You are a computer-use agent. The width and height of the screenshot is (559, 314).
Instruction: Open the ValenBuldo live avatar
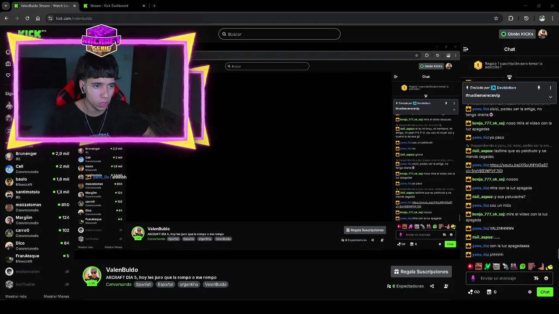[x=92, y=276]
